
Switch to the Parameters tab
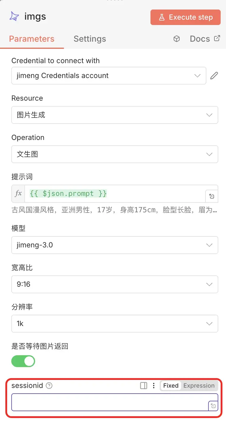[x=32, y=39]
